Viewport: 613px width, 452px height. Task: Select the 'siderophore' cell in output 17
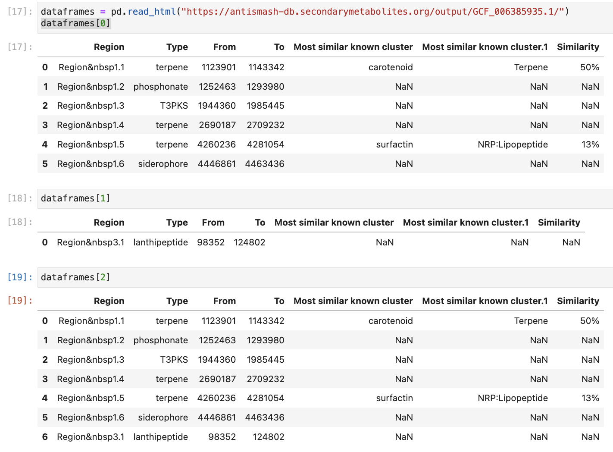pos(163,164)
